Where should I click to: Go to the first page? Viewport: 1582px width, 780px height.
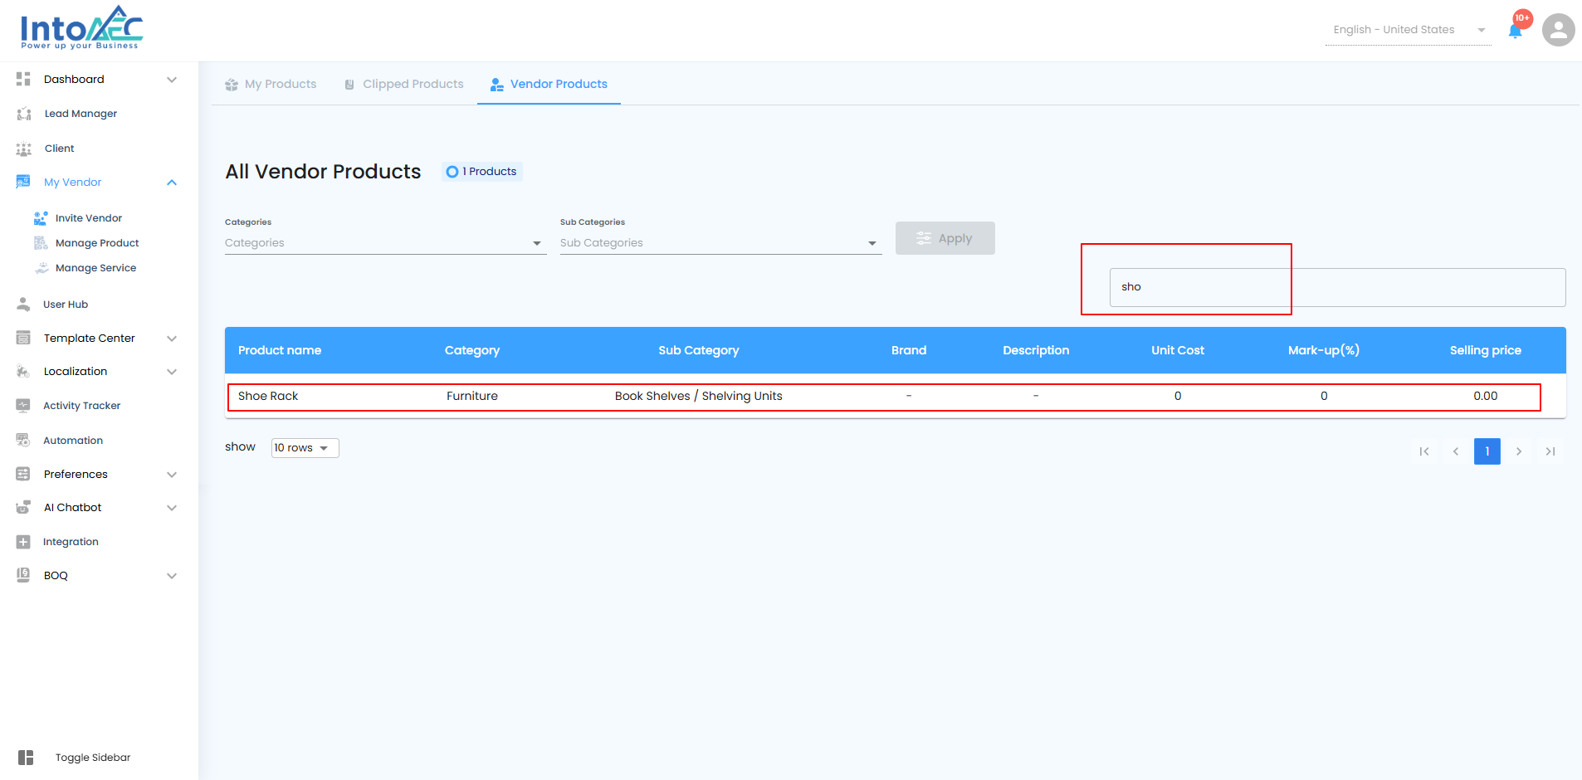[x=1424, y=451]
